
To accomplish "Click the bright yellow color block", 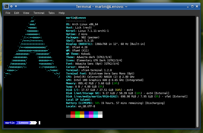I will coord(82,116).
